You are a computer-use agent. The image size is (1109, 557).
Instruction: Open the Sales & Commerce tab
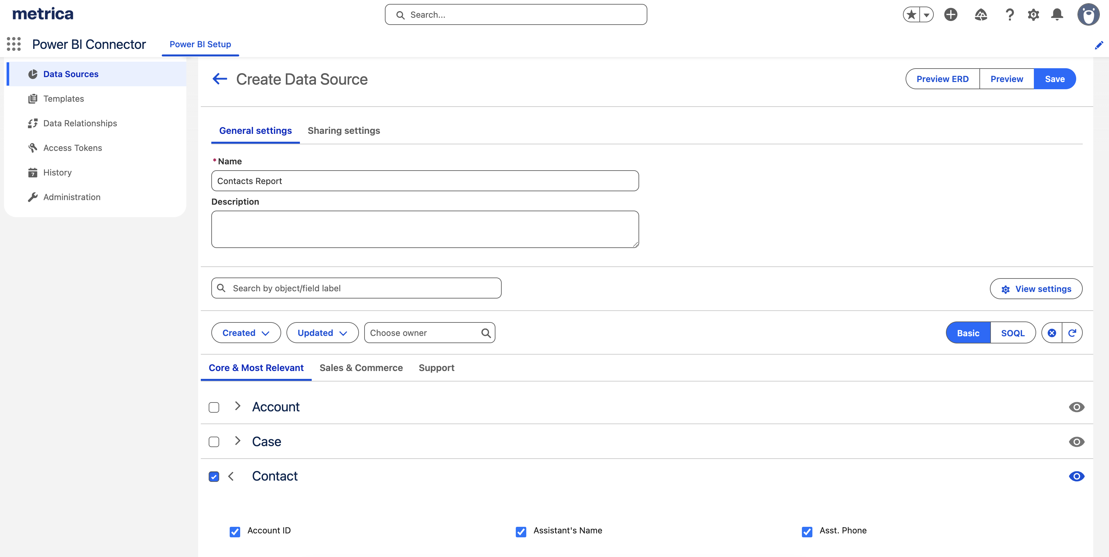[x=361, y=368]
